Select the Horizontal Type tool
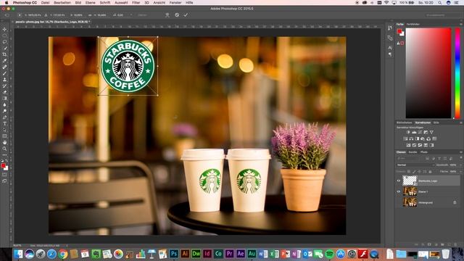This screenshot has height=261, width=464. click(x=4, y=124)
